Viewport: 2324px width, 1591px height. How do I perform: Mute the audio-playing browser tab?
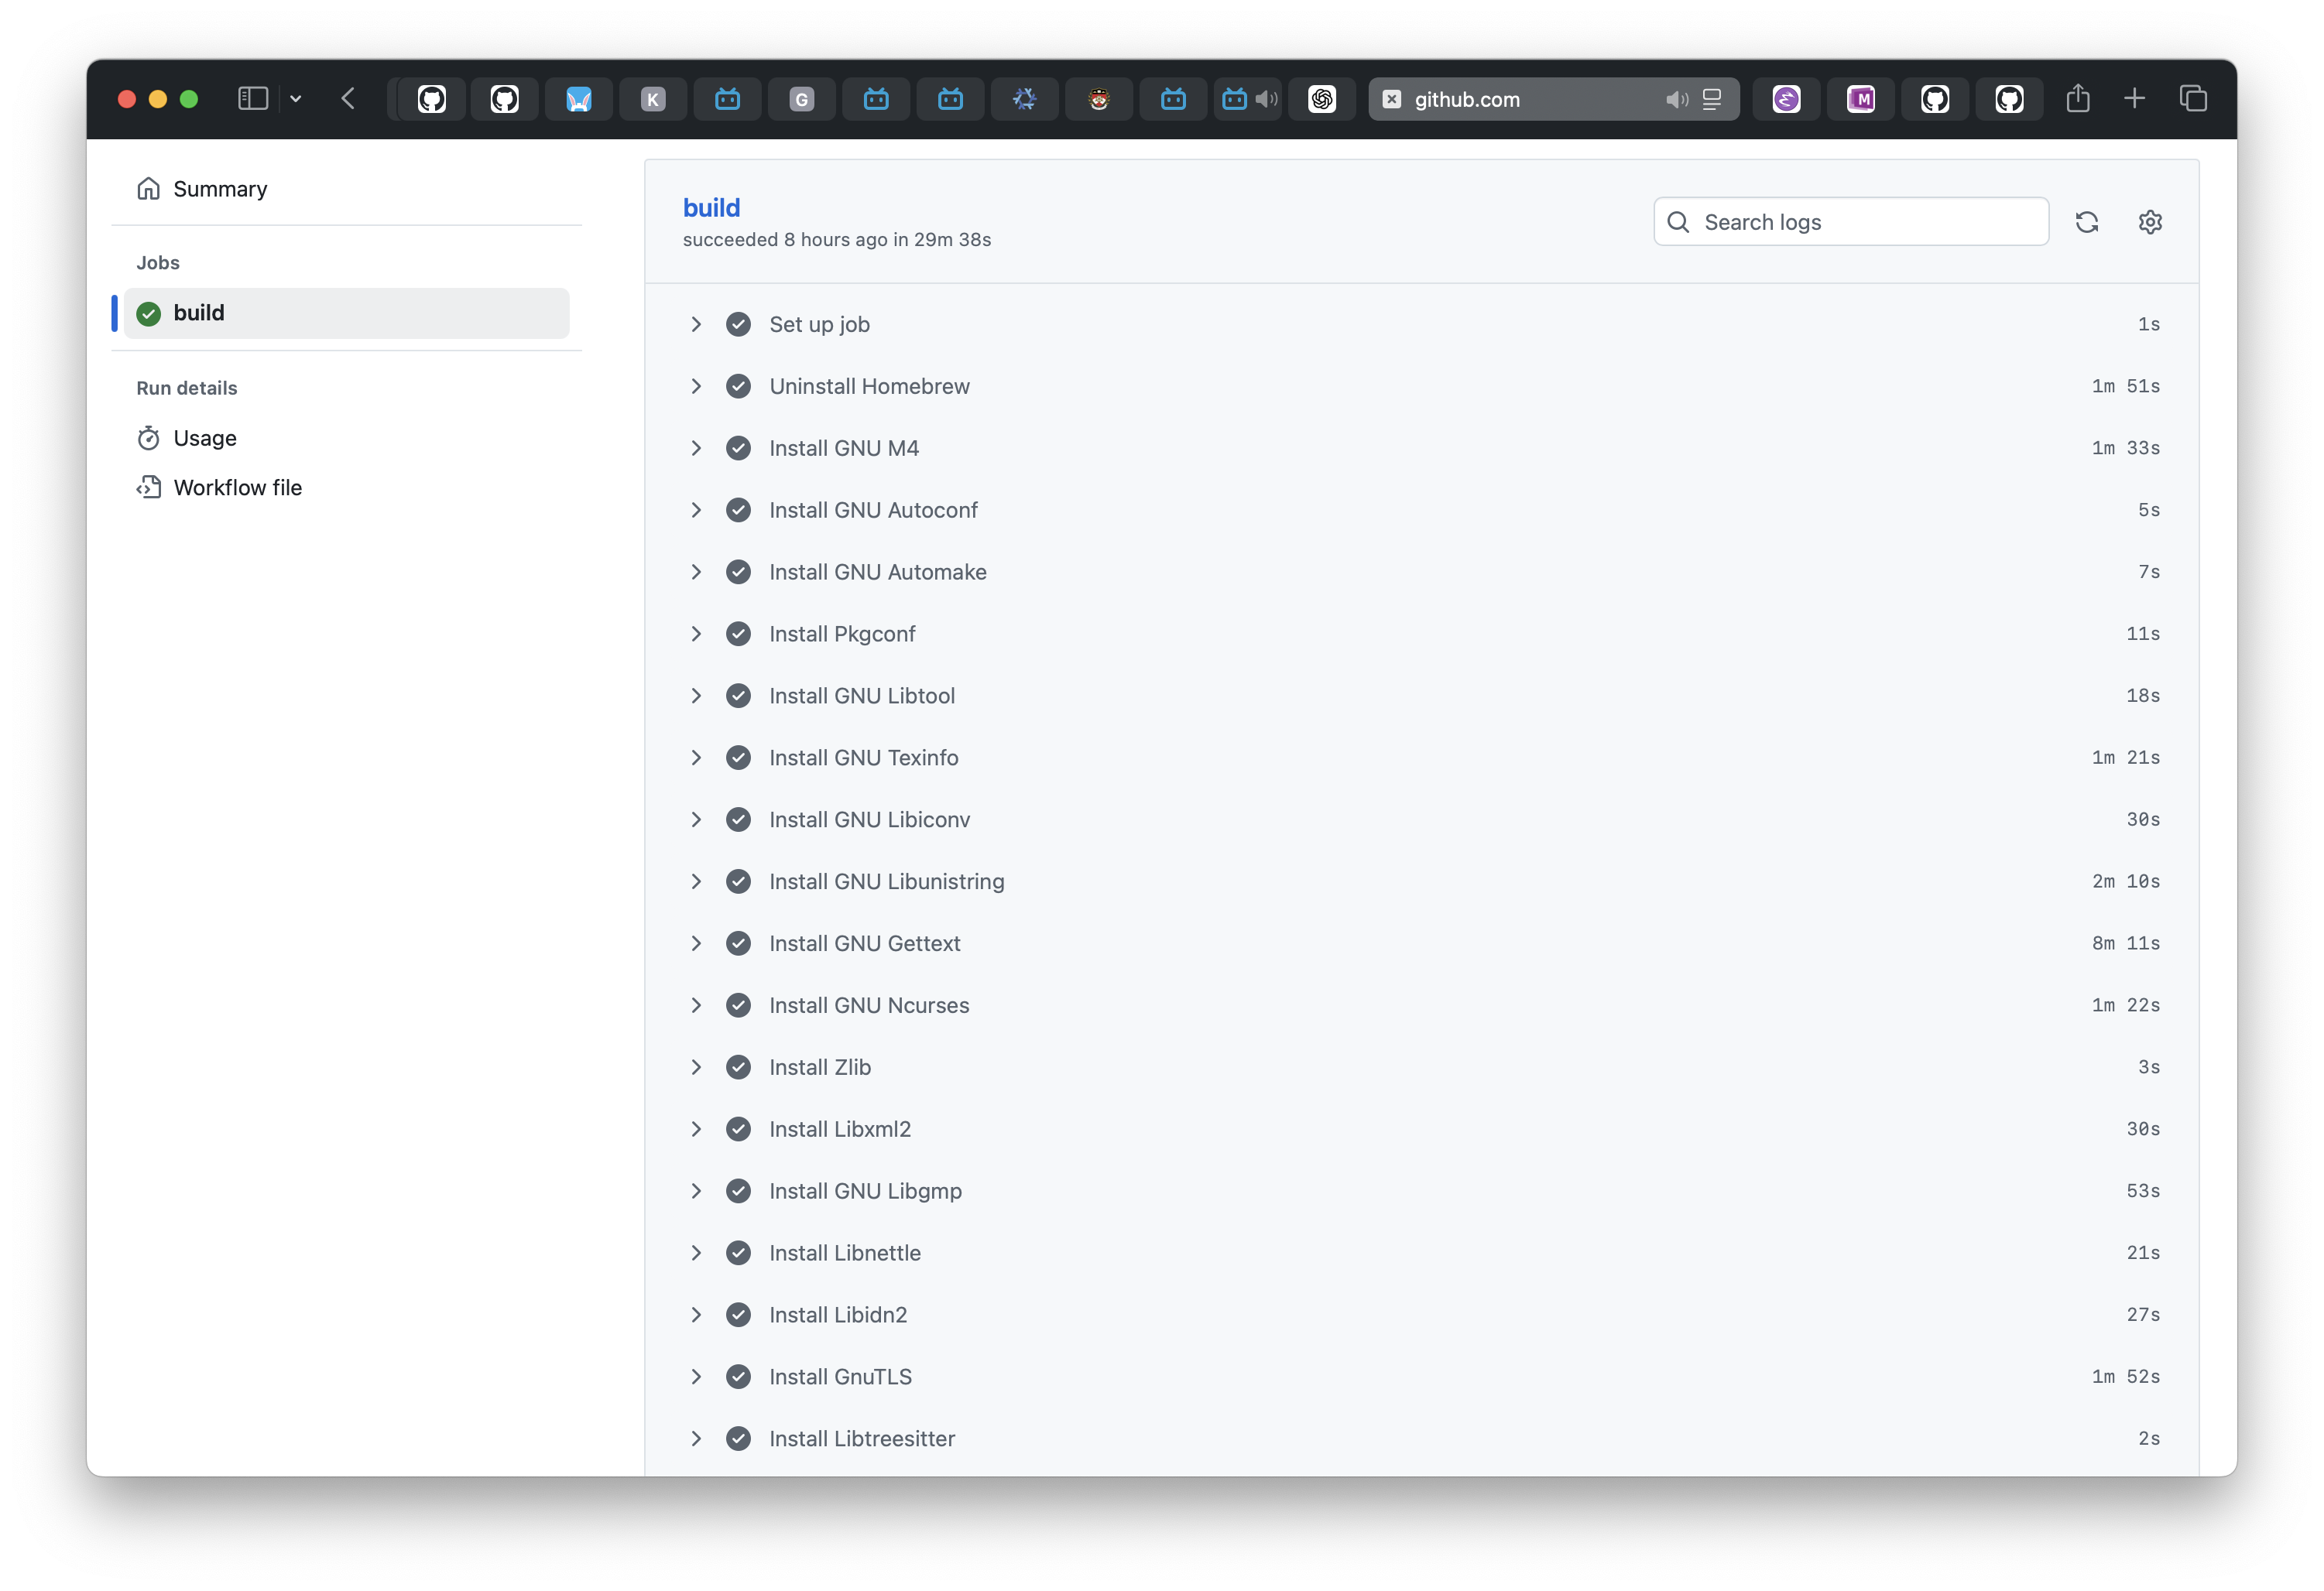[x=1267, y=99]
